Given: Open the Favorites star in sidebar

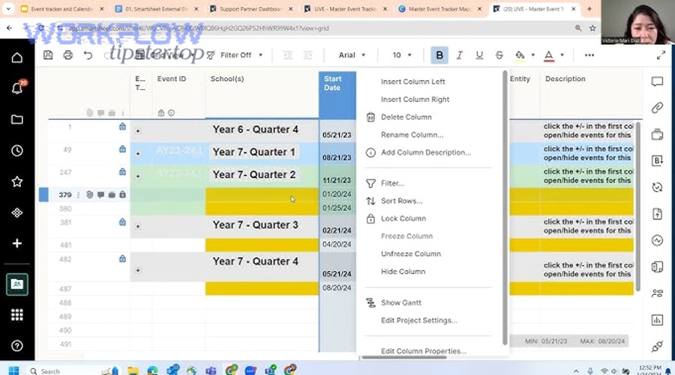Looking at the screenshot, I should [17, 182].
